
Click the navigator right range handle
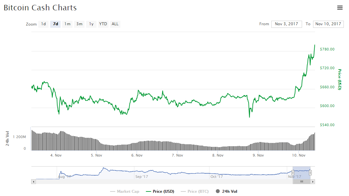[x=310, y=173]
